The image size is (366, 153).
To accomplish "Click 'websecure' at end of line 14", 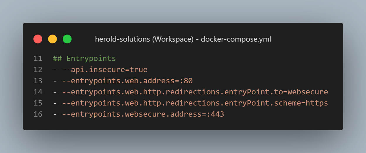I will [x=308, y=92].
